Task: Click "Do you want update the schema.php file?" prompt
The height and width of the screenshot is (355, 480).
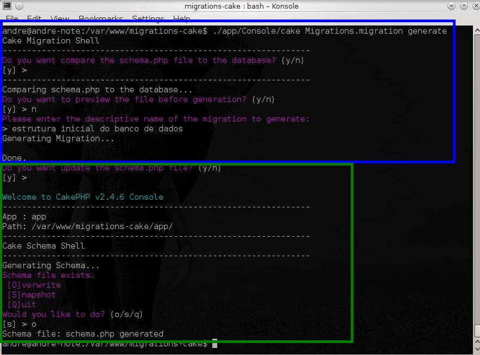Action: (111, 168)
